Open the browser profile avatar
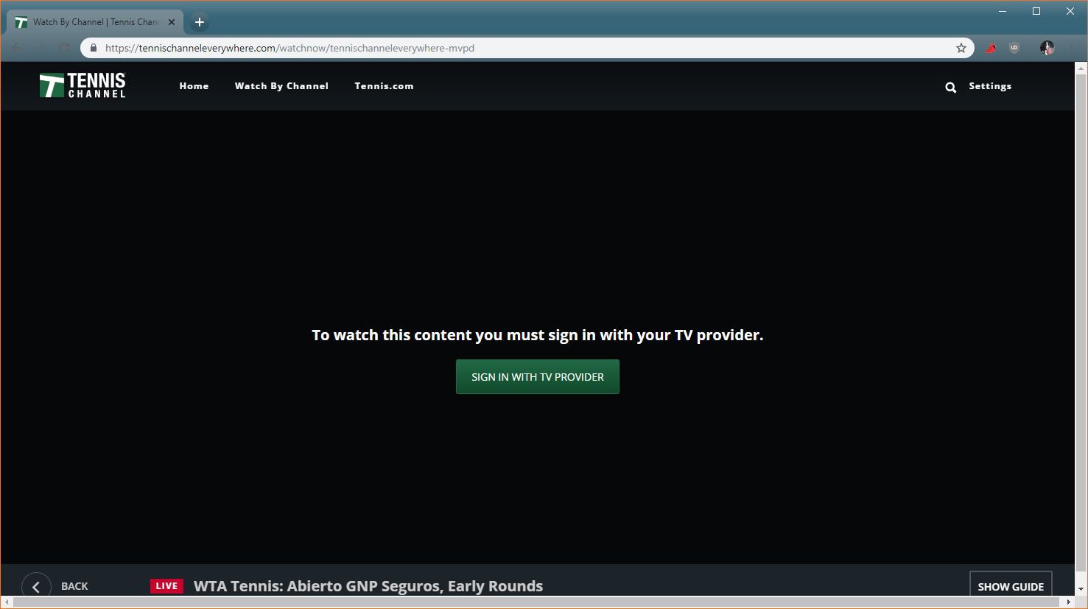Viewport: 1088px width, 609px height. pyautogui.click(x=1047, y=48)
